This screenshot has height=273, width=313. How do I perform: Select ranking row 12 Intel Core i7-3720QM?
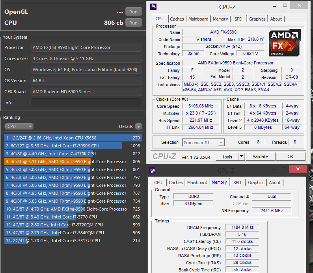tap(73, 225)
